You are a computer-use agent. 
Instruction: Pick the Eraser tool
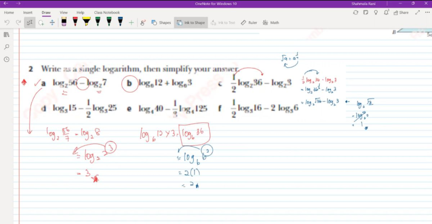click(x=64, y=22)
